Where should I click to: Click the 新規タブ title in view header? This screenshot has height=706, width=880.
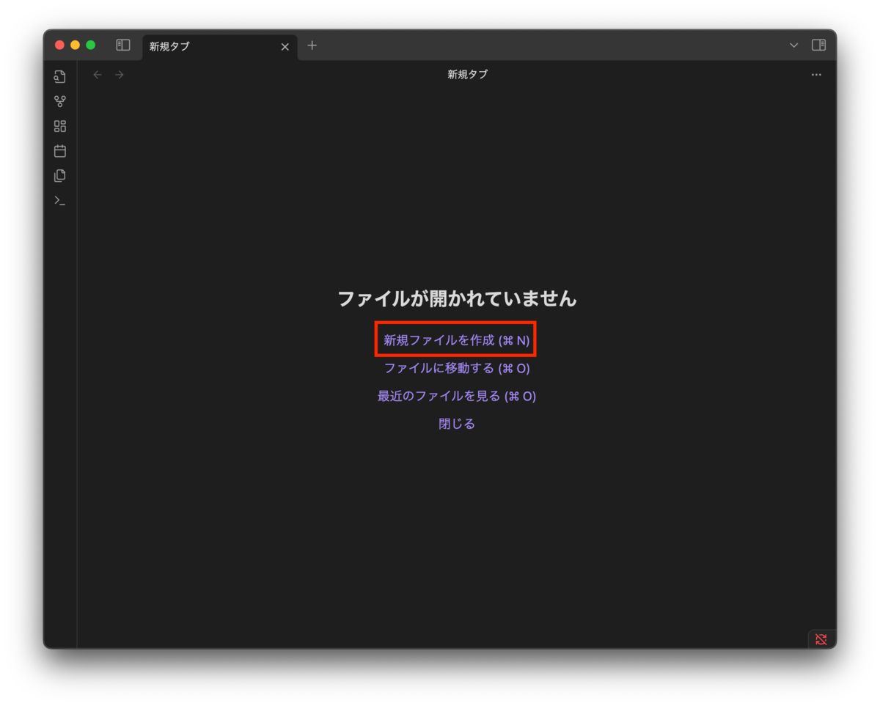tap(468, 75)
